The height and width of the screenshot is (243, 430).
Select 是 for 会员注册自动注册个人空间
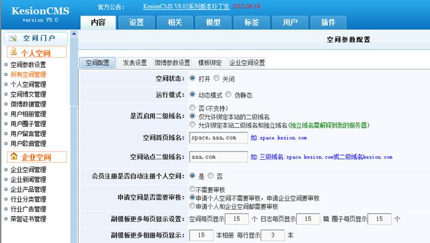coord(193,176)
